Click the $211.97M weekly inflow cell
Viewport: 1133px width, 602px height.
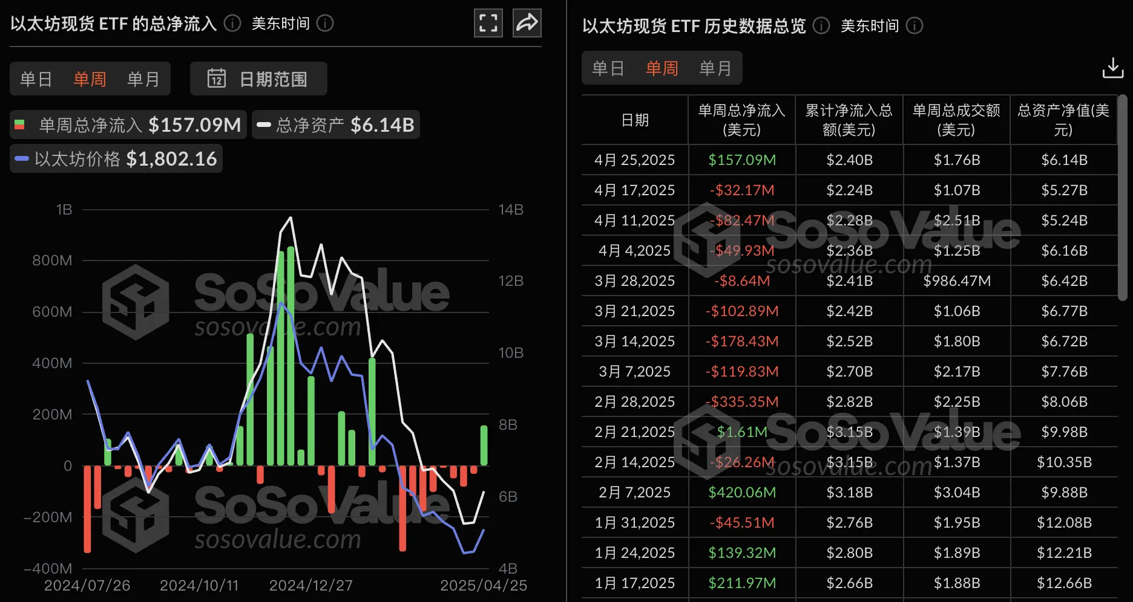742,583
